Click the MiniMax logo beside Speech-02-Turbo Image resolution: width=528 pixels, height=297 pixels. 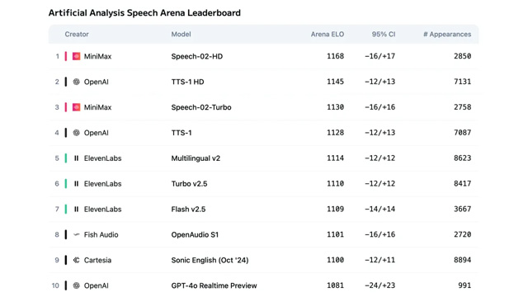click(x=77, y=107)
